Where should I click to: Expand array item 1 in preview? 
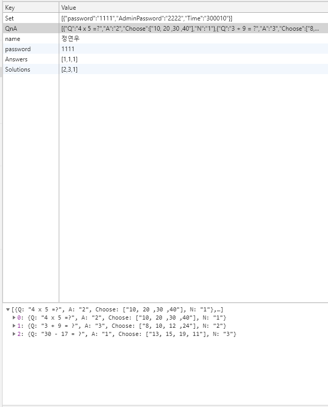click(14, 326)
